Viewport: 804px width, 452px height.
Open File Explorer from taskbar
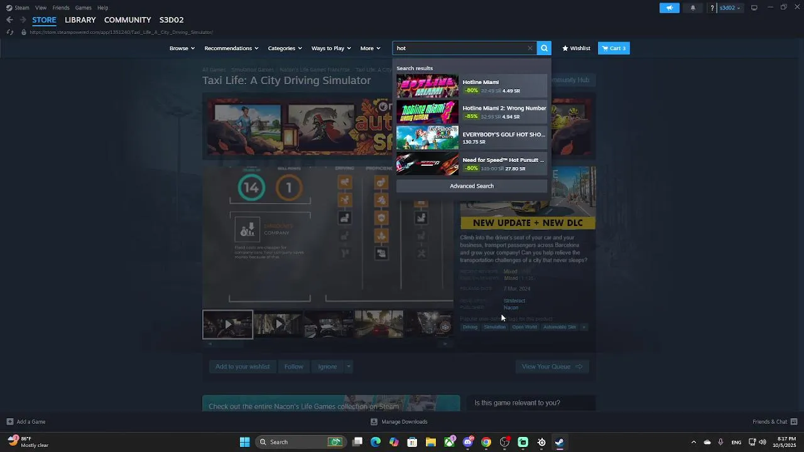click(x=431, y=442)
